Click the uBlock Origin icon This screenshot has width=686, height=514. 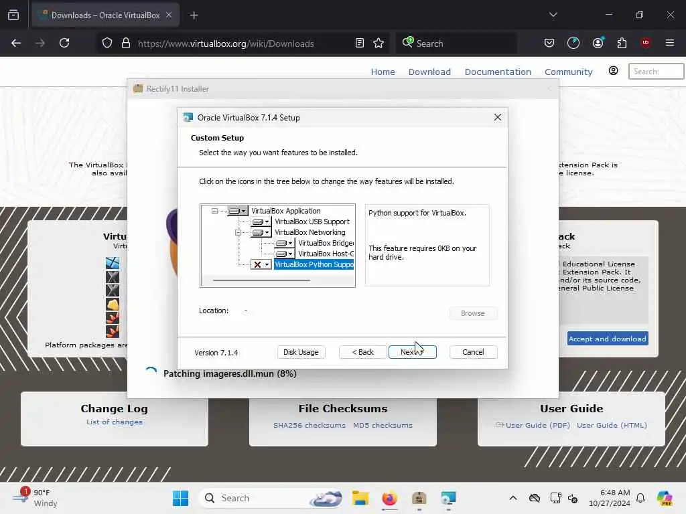[646, 43]
